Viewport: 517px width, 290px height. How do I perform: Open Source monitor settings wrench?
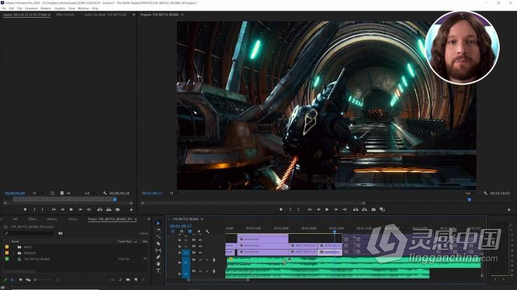[105, 193]
